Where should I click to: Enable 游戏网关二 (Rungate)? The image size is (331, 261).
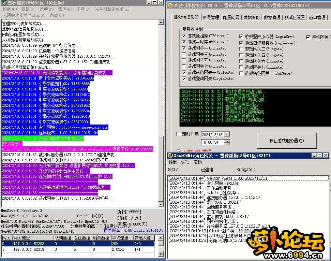(x=241, y=49)
